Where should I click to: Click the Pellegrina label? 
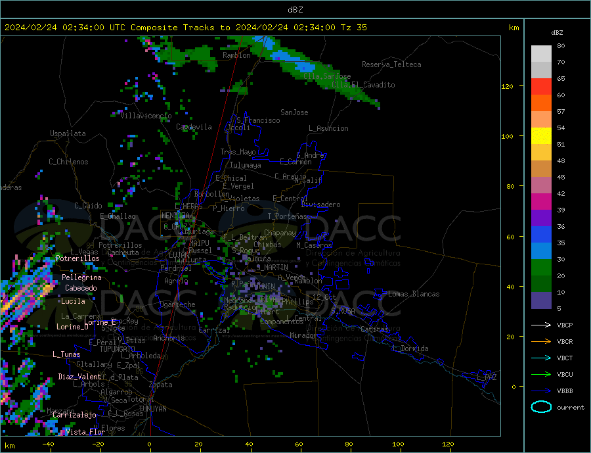[x=82, y=277]
